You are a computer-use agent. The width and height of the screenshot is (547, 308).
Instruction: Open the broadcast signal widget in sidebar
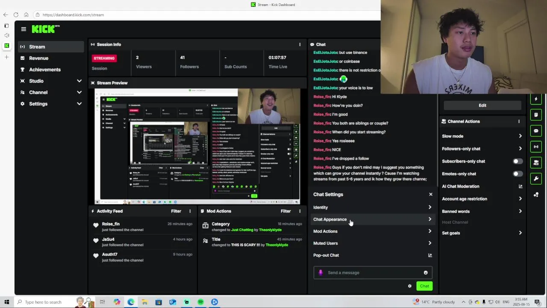pos(536,147)
